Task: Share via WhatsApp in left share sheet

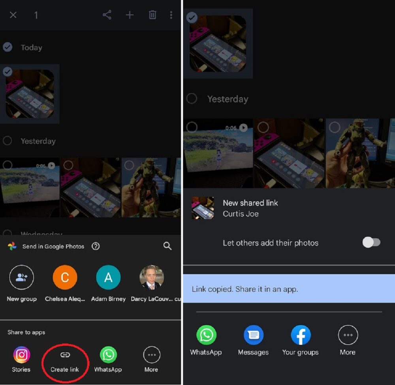Action: click(x=108, y=355)
